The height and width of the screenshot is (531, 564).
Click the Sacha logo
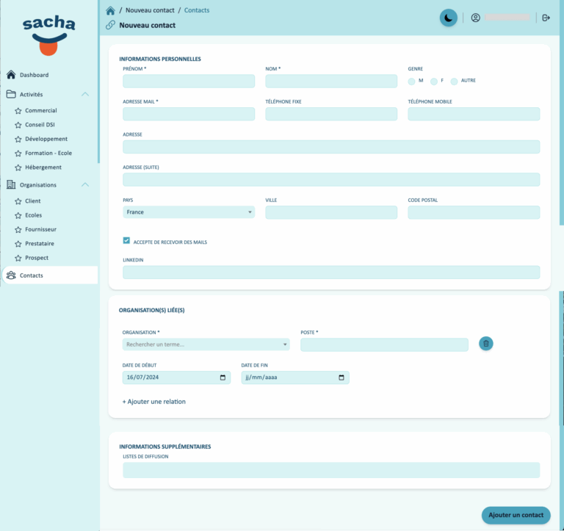tap(49, 35)
